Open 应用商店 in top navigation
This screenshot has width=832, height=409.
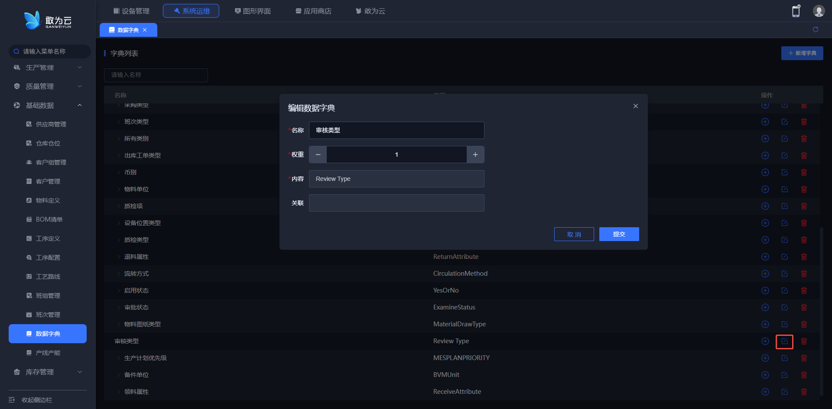coord(313,11)
